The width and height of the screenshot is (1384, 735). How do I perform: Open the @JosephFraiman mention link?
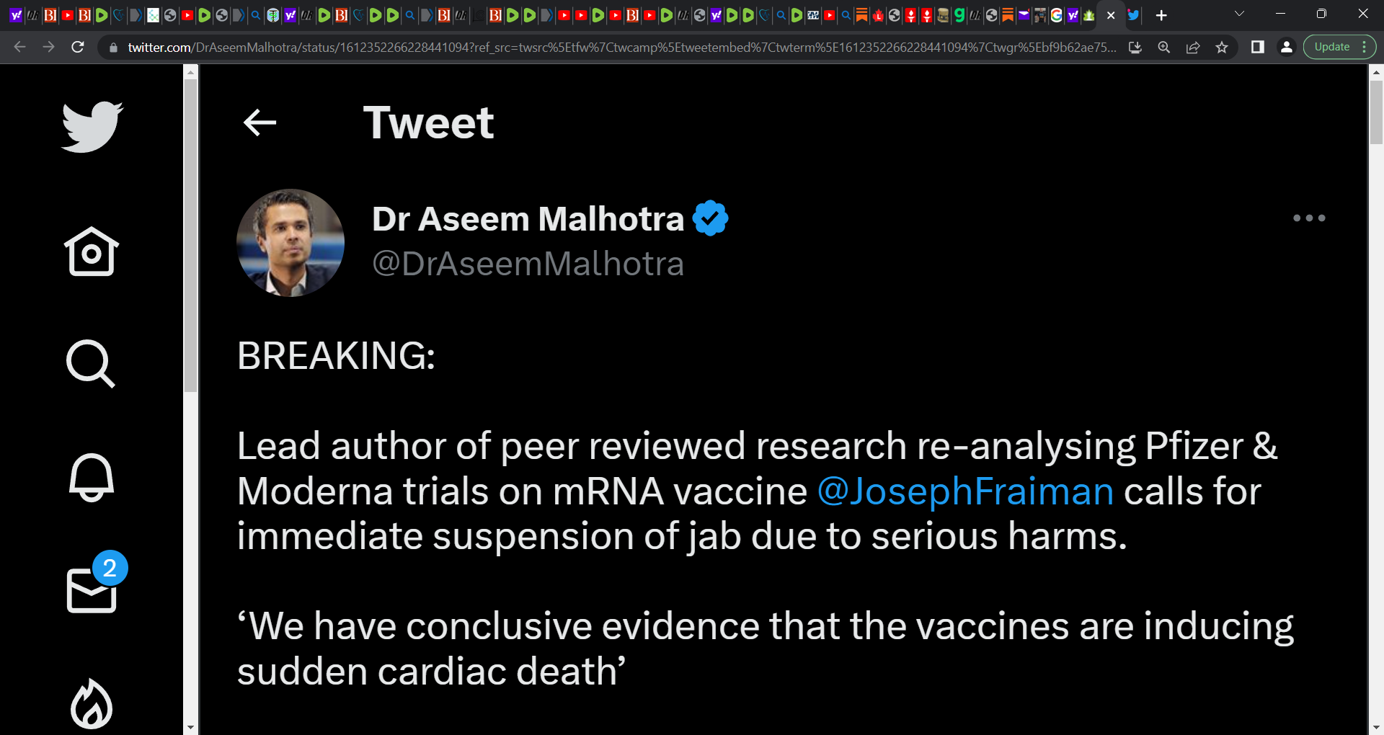[x=966, y=492]
